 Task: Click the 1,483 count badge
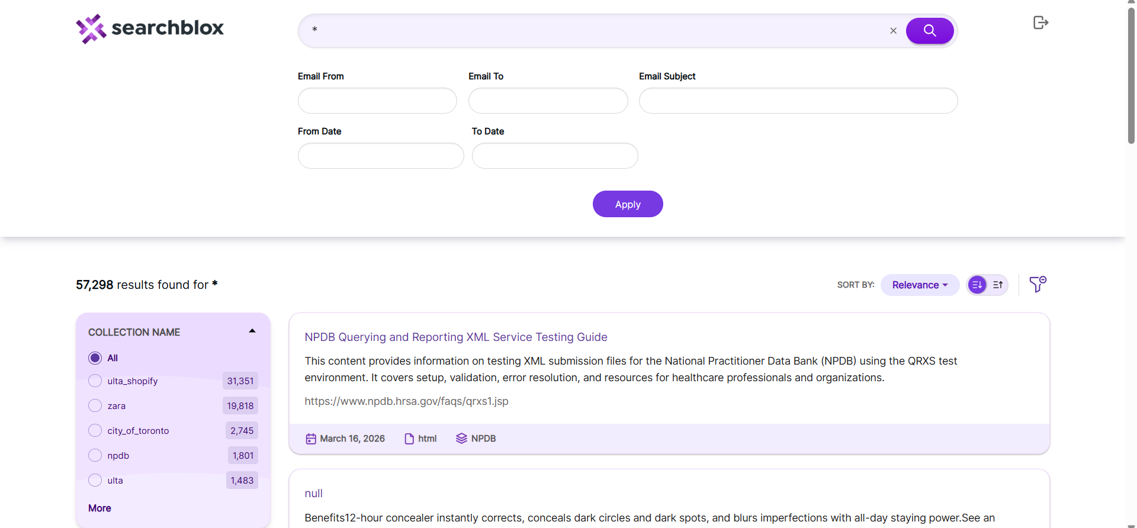click(242, 480)
